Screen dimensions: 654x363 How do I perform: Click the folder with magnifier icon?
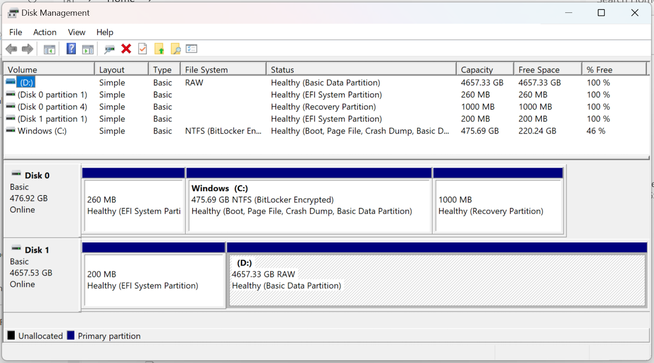176,49
